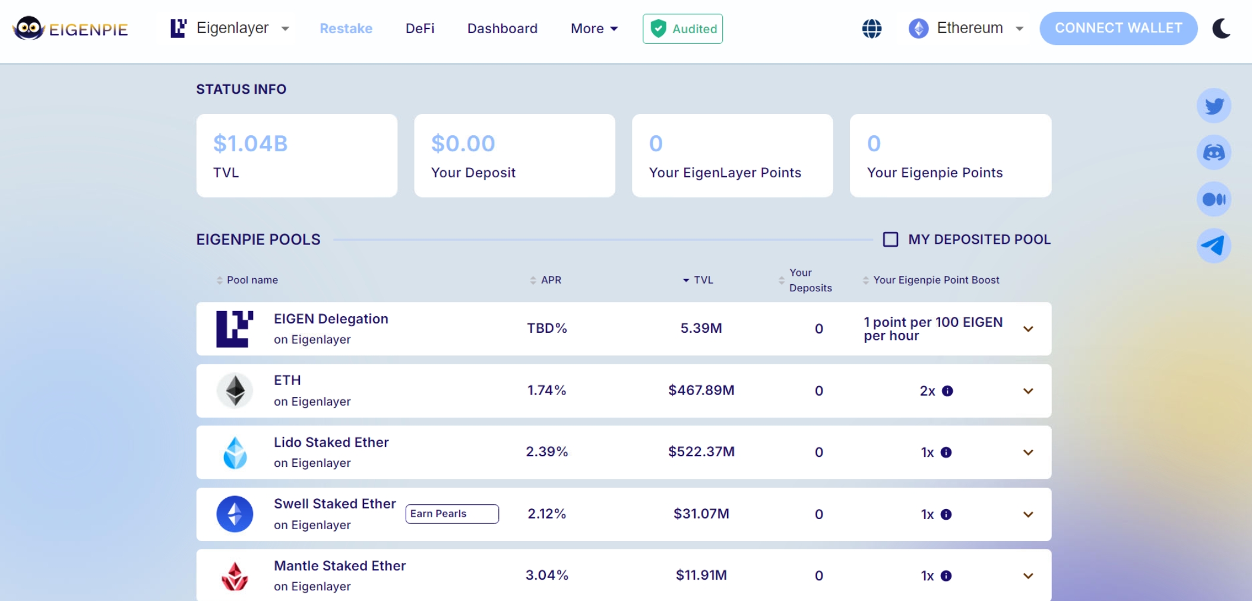Image resolution: width=1252 pixels, height=601 pixels.
Task: Open the Dashboard tab
Action: (x=502, y=28)
